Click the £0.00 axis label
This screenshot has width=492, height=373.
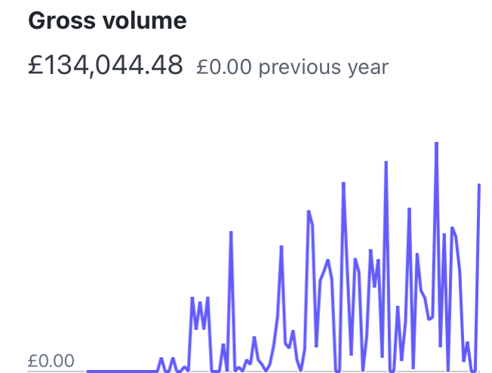(x=51, y=361)
